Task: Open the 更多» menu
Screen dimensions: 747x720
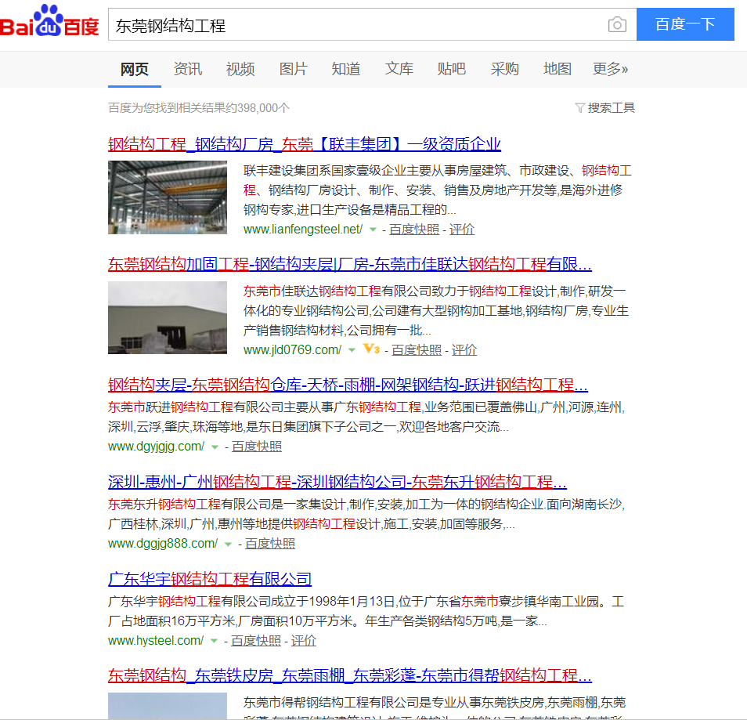Action: (x=610, y=69)
